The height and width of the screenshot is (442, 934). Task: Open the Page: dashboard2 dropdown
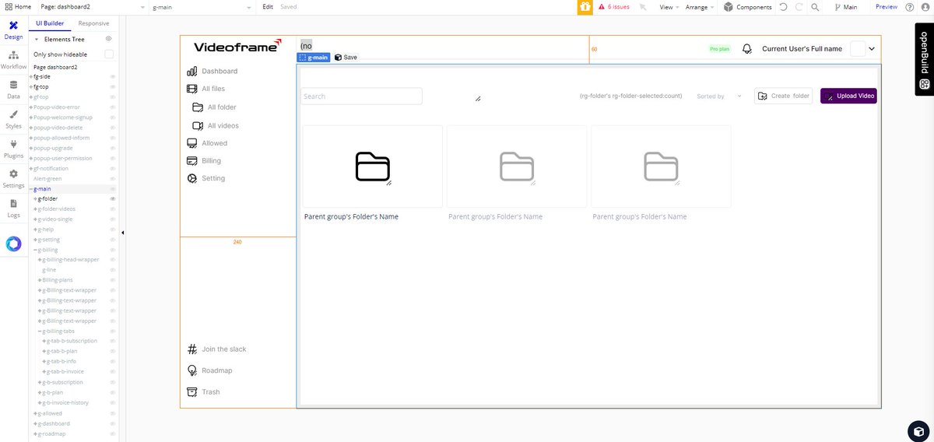point(91,7)
